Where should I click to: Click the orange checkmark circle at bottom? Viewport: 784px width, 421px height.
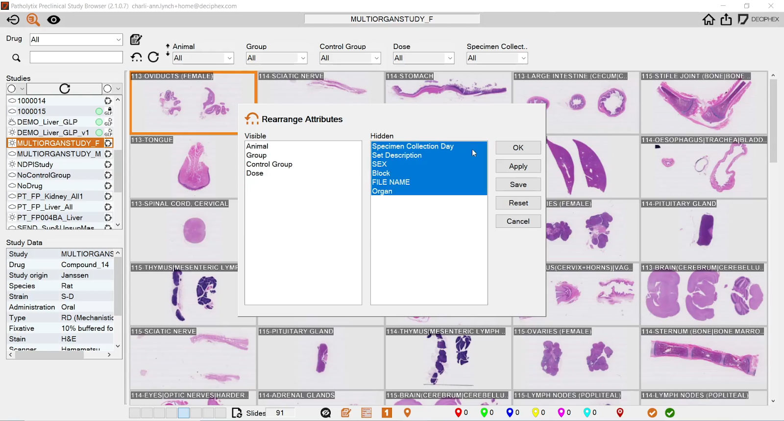[652, 413]
